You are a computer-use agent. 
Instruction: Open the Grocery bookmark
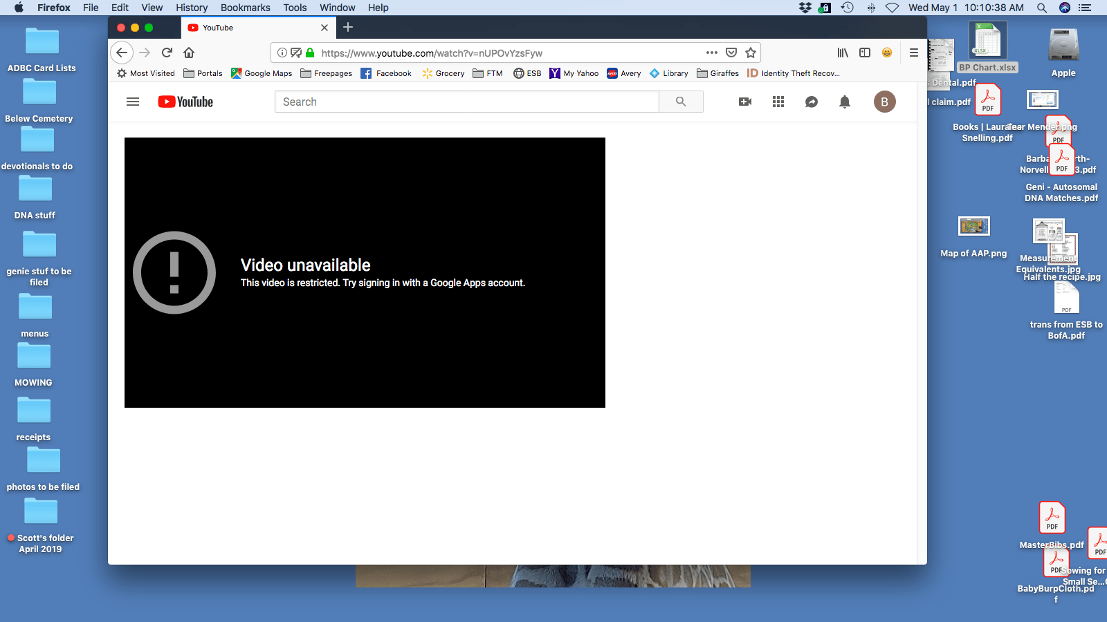point(443,73)
